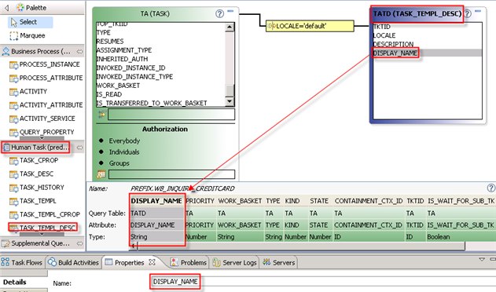Select the CONTAINMENT_CTX_ID column header

369,201
